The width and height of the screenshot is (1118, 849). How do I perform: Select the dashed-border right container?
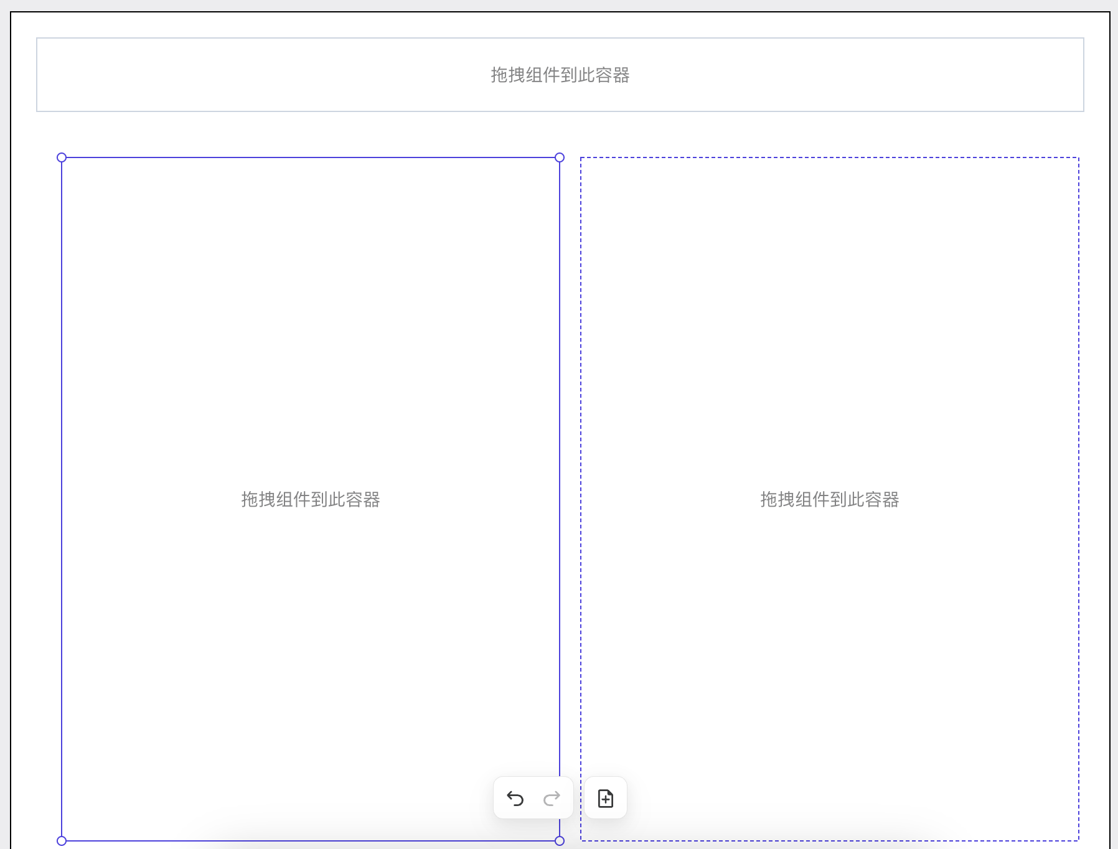point(830,499)
